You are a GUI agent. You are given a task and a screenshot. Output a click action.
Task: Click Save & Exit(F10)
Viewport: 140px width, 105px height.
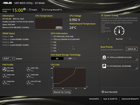tap(110, 99)
